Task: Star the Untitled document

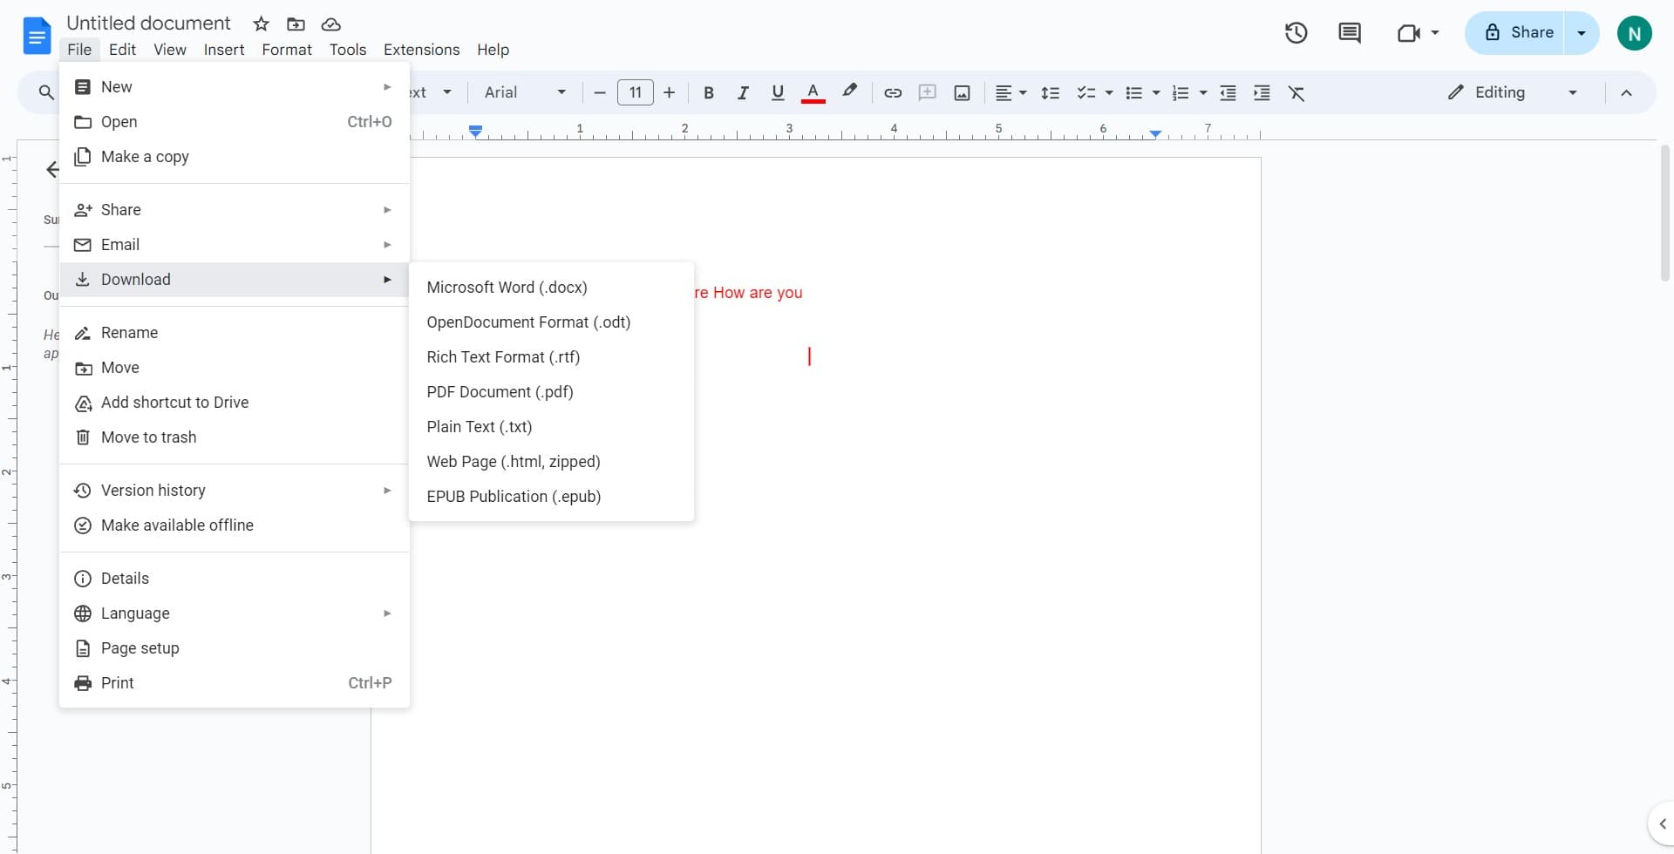Action: (x=261, y=24)
